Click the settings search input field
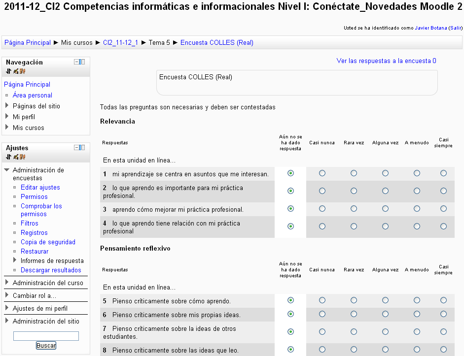464x356 pixels. (46, 336)
